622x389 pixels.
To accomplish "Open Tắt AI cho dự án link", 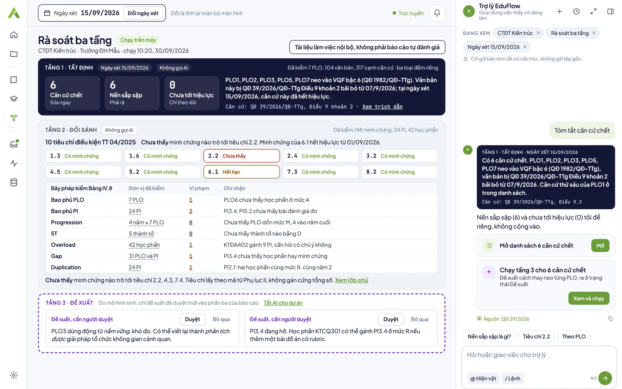I will (x=283, y=303).
